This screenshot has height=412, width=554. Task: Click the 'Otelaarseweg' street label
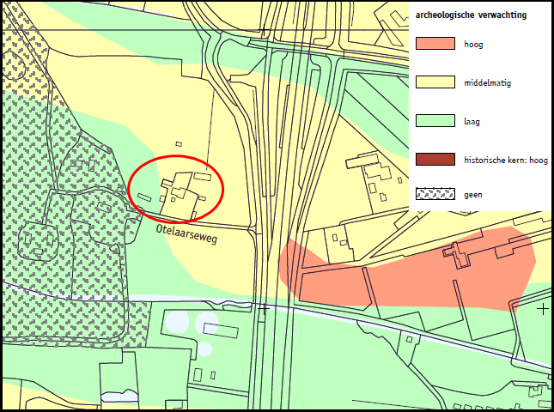click(x=186, y=234)
